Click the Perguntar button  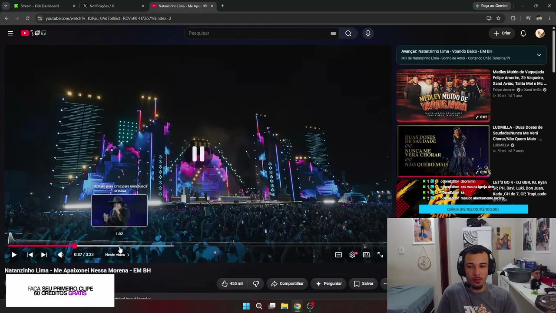328,283
